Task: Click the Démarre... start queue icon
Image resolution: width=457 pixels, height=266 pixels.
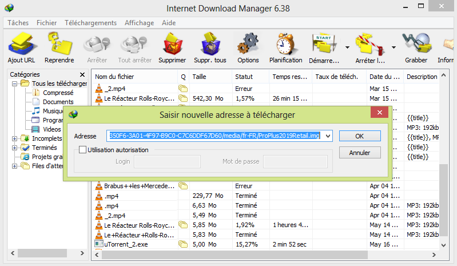Action: click(324, 44)
